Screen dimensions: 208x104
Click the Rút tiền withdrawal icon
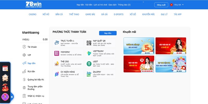coord(24,71)
